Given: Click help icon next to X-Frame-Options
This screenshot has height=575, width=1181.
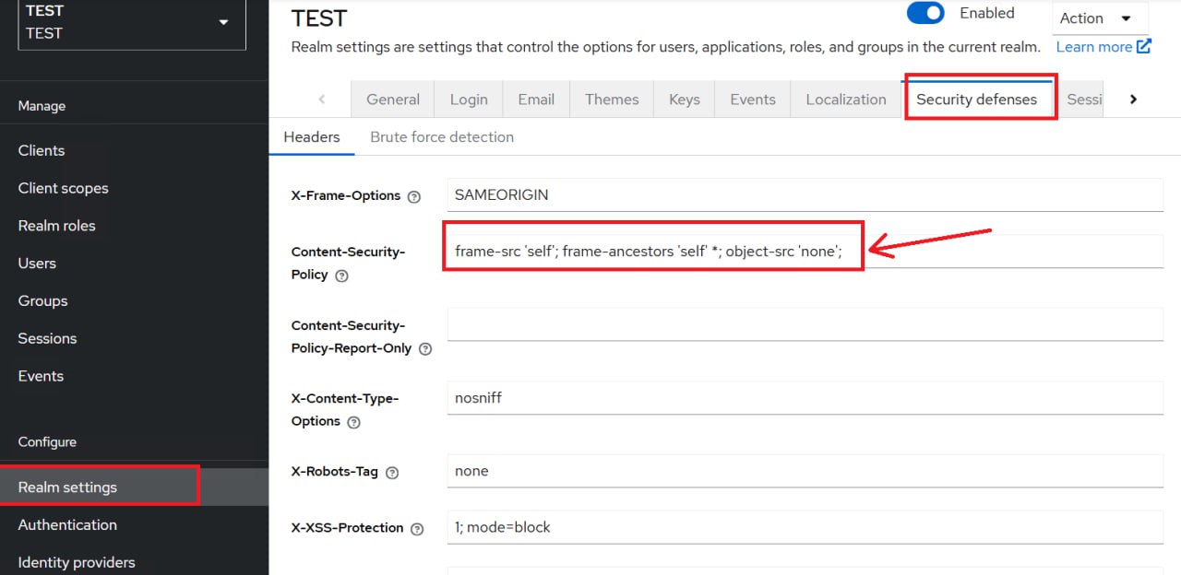Looking at the screenshot, I should click(414, 196).
